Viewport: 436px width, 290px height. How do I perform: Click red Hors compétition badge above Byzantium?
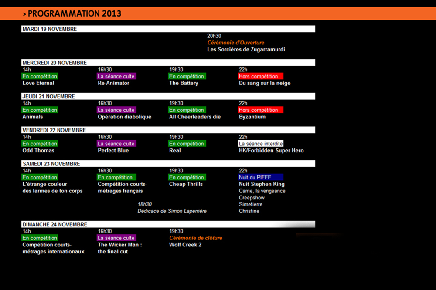click(x=260, y=110)
